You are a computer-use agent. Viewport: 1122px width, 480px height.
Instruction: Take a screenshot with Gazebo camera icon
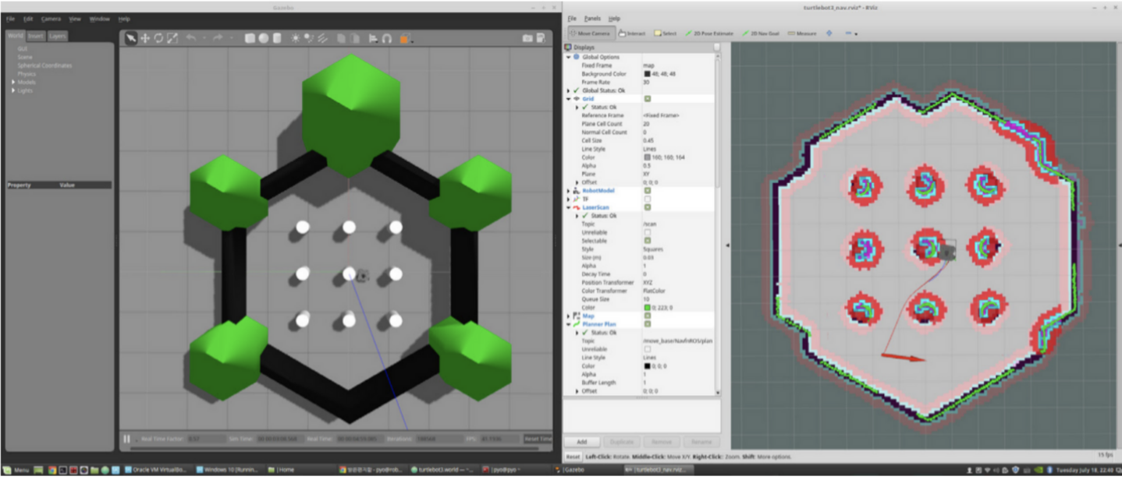click(x=528, y=38)
